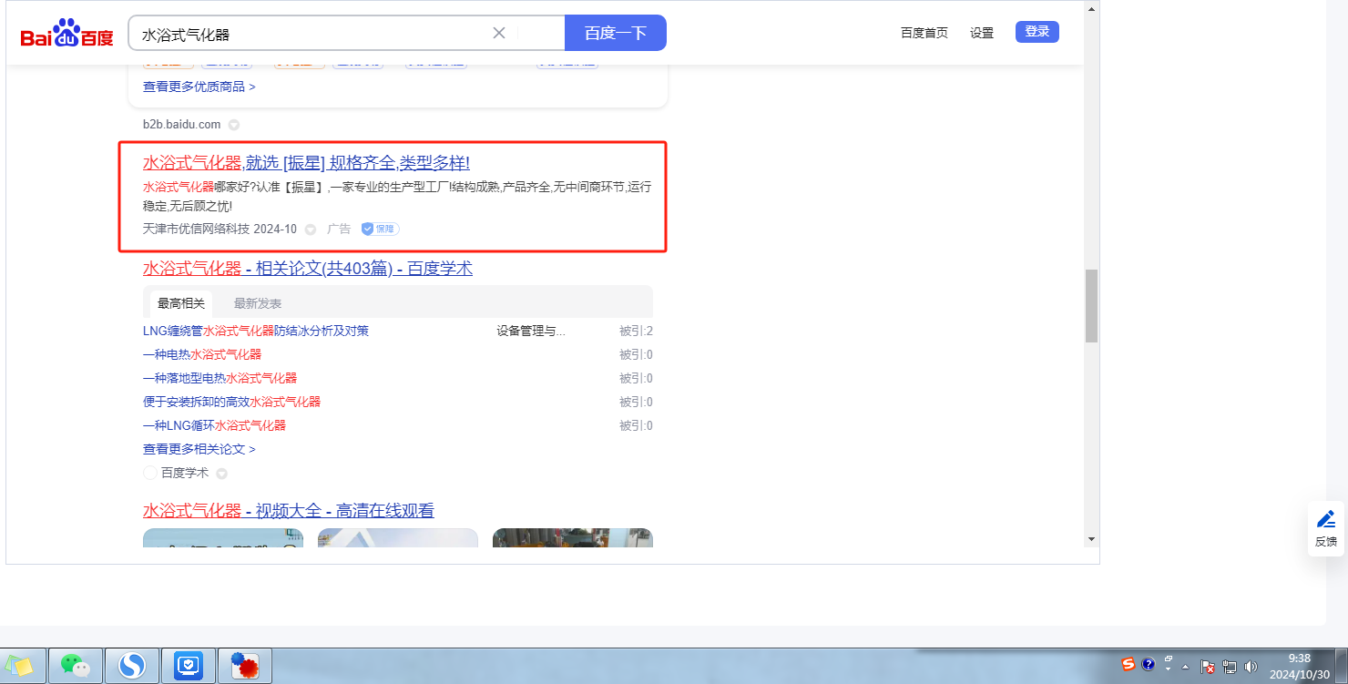The image size is (1348, 684).
Task: Open 查看更多相关论文 link
Action: [x=199, y=449]
